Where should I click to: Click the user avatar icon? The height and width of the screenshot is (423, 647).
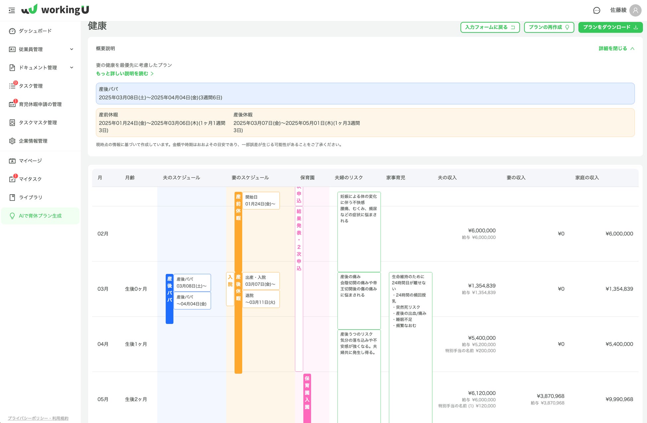(x=635, y=10)
